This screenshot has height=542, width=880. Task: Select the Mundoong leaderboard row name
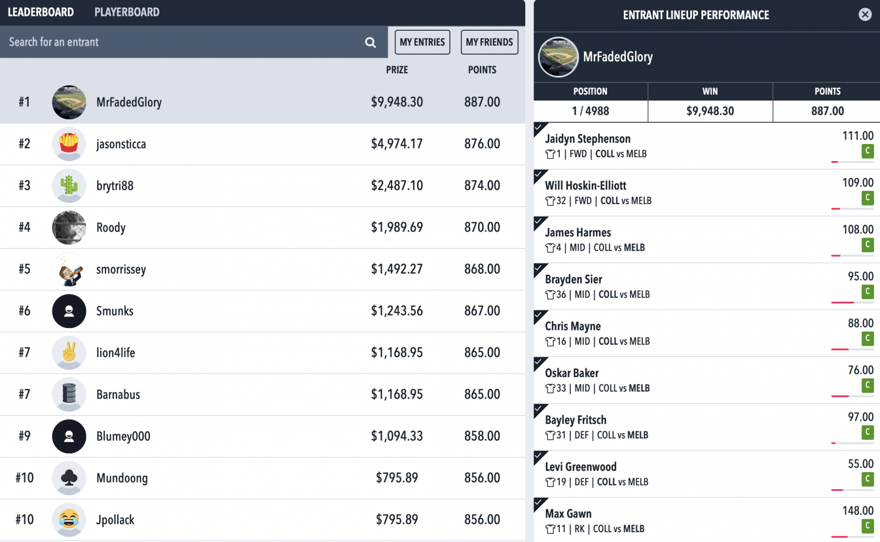point(122,478)
